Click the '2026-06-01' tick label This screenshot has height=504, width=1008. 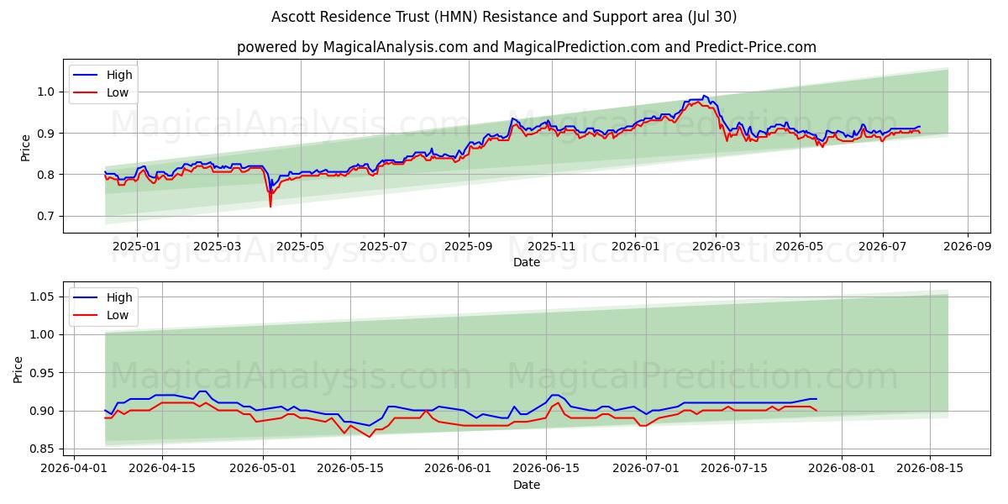pos(458,469)
